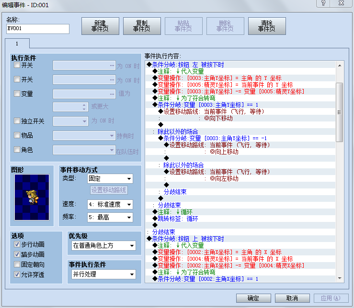Uncheck 允许穿透 option
Screen dimensions: 354x308
point(17,274)
